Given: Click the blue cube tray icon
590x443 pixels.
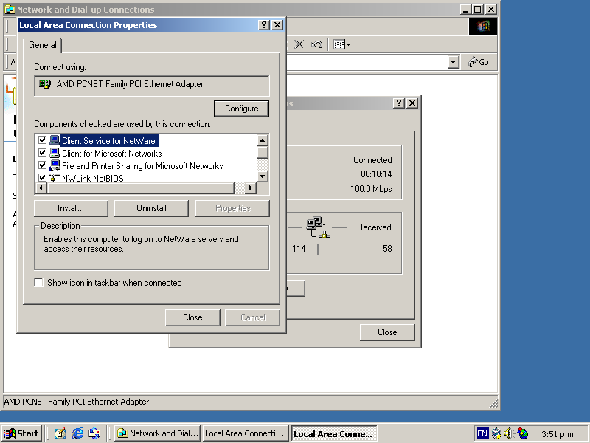Looking at the screenshot, I should click(496, 433).
